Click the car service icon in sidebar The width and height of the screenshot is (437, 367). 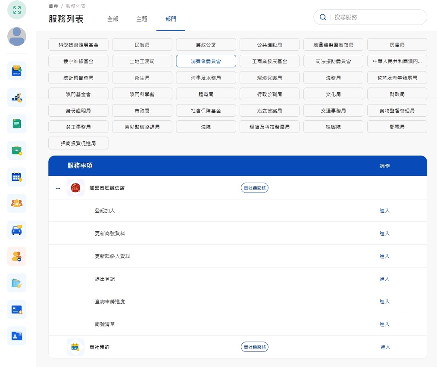16,230
